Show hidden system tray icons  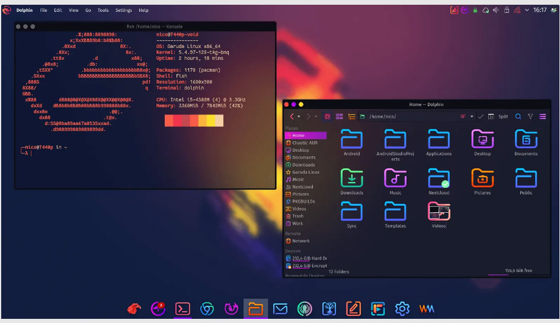tap(526, 10)
